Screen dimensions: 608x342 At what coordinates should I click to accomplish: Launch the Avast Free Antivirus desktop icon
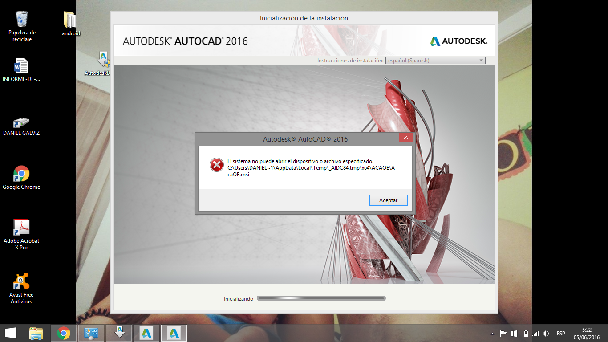(21, 289)
